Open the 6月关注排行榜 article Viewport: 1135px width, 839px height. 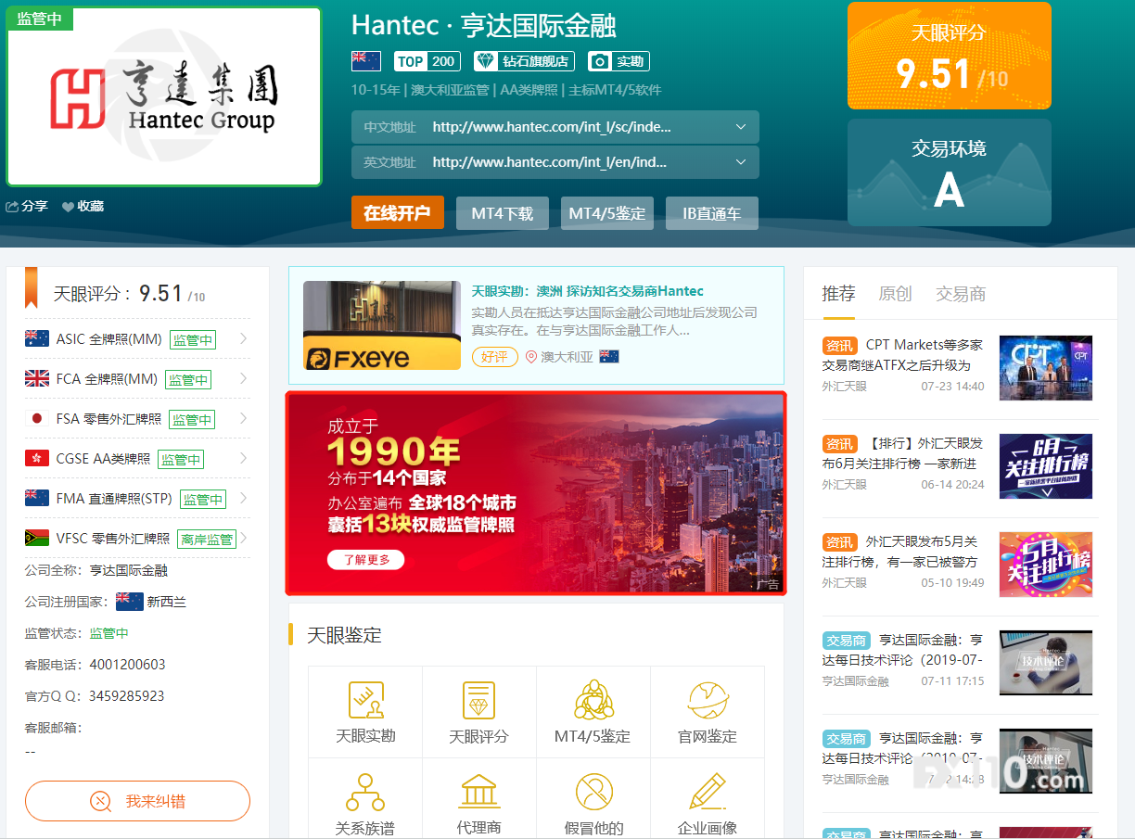903,453
